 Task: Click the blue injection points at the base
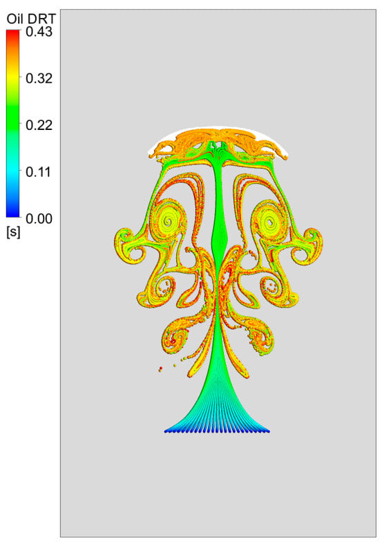(x=217, y=431)
